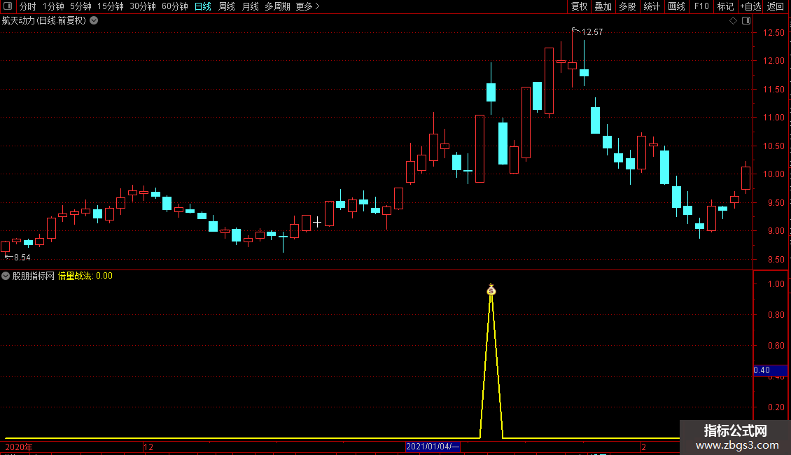791x455 pixels.
Task: Open the 多股 multi-stock view
Action: [x=628, y=6]
